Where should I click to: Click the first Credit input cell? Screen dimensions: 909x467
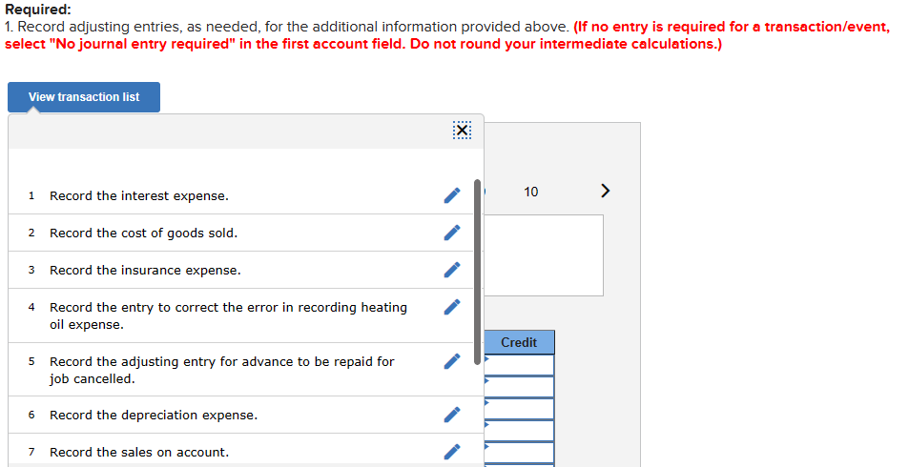[x=519, y=364]
